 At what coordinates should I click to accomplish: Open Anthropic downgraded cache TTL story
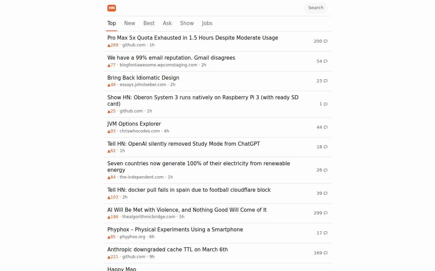[x=168, y=249]
